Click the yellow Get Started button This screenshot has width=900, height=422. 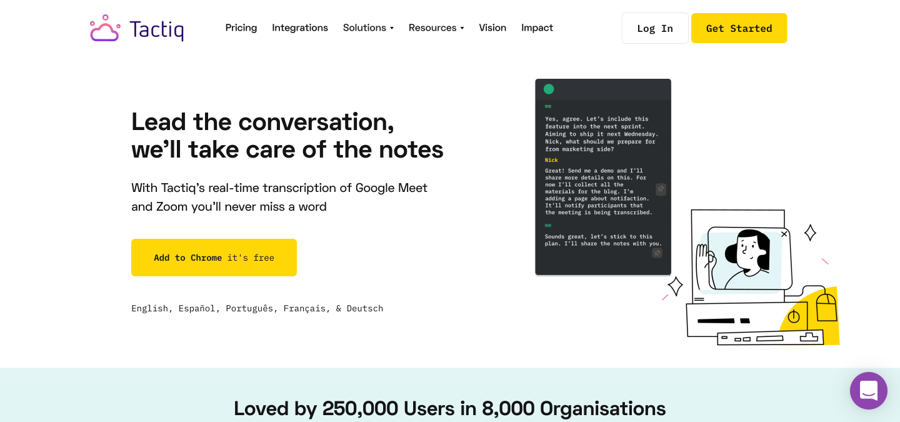739,28
